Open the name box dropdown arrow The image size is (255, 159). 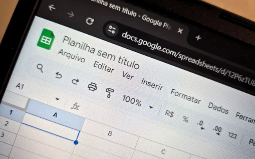(x=57, y=99)
